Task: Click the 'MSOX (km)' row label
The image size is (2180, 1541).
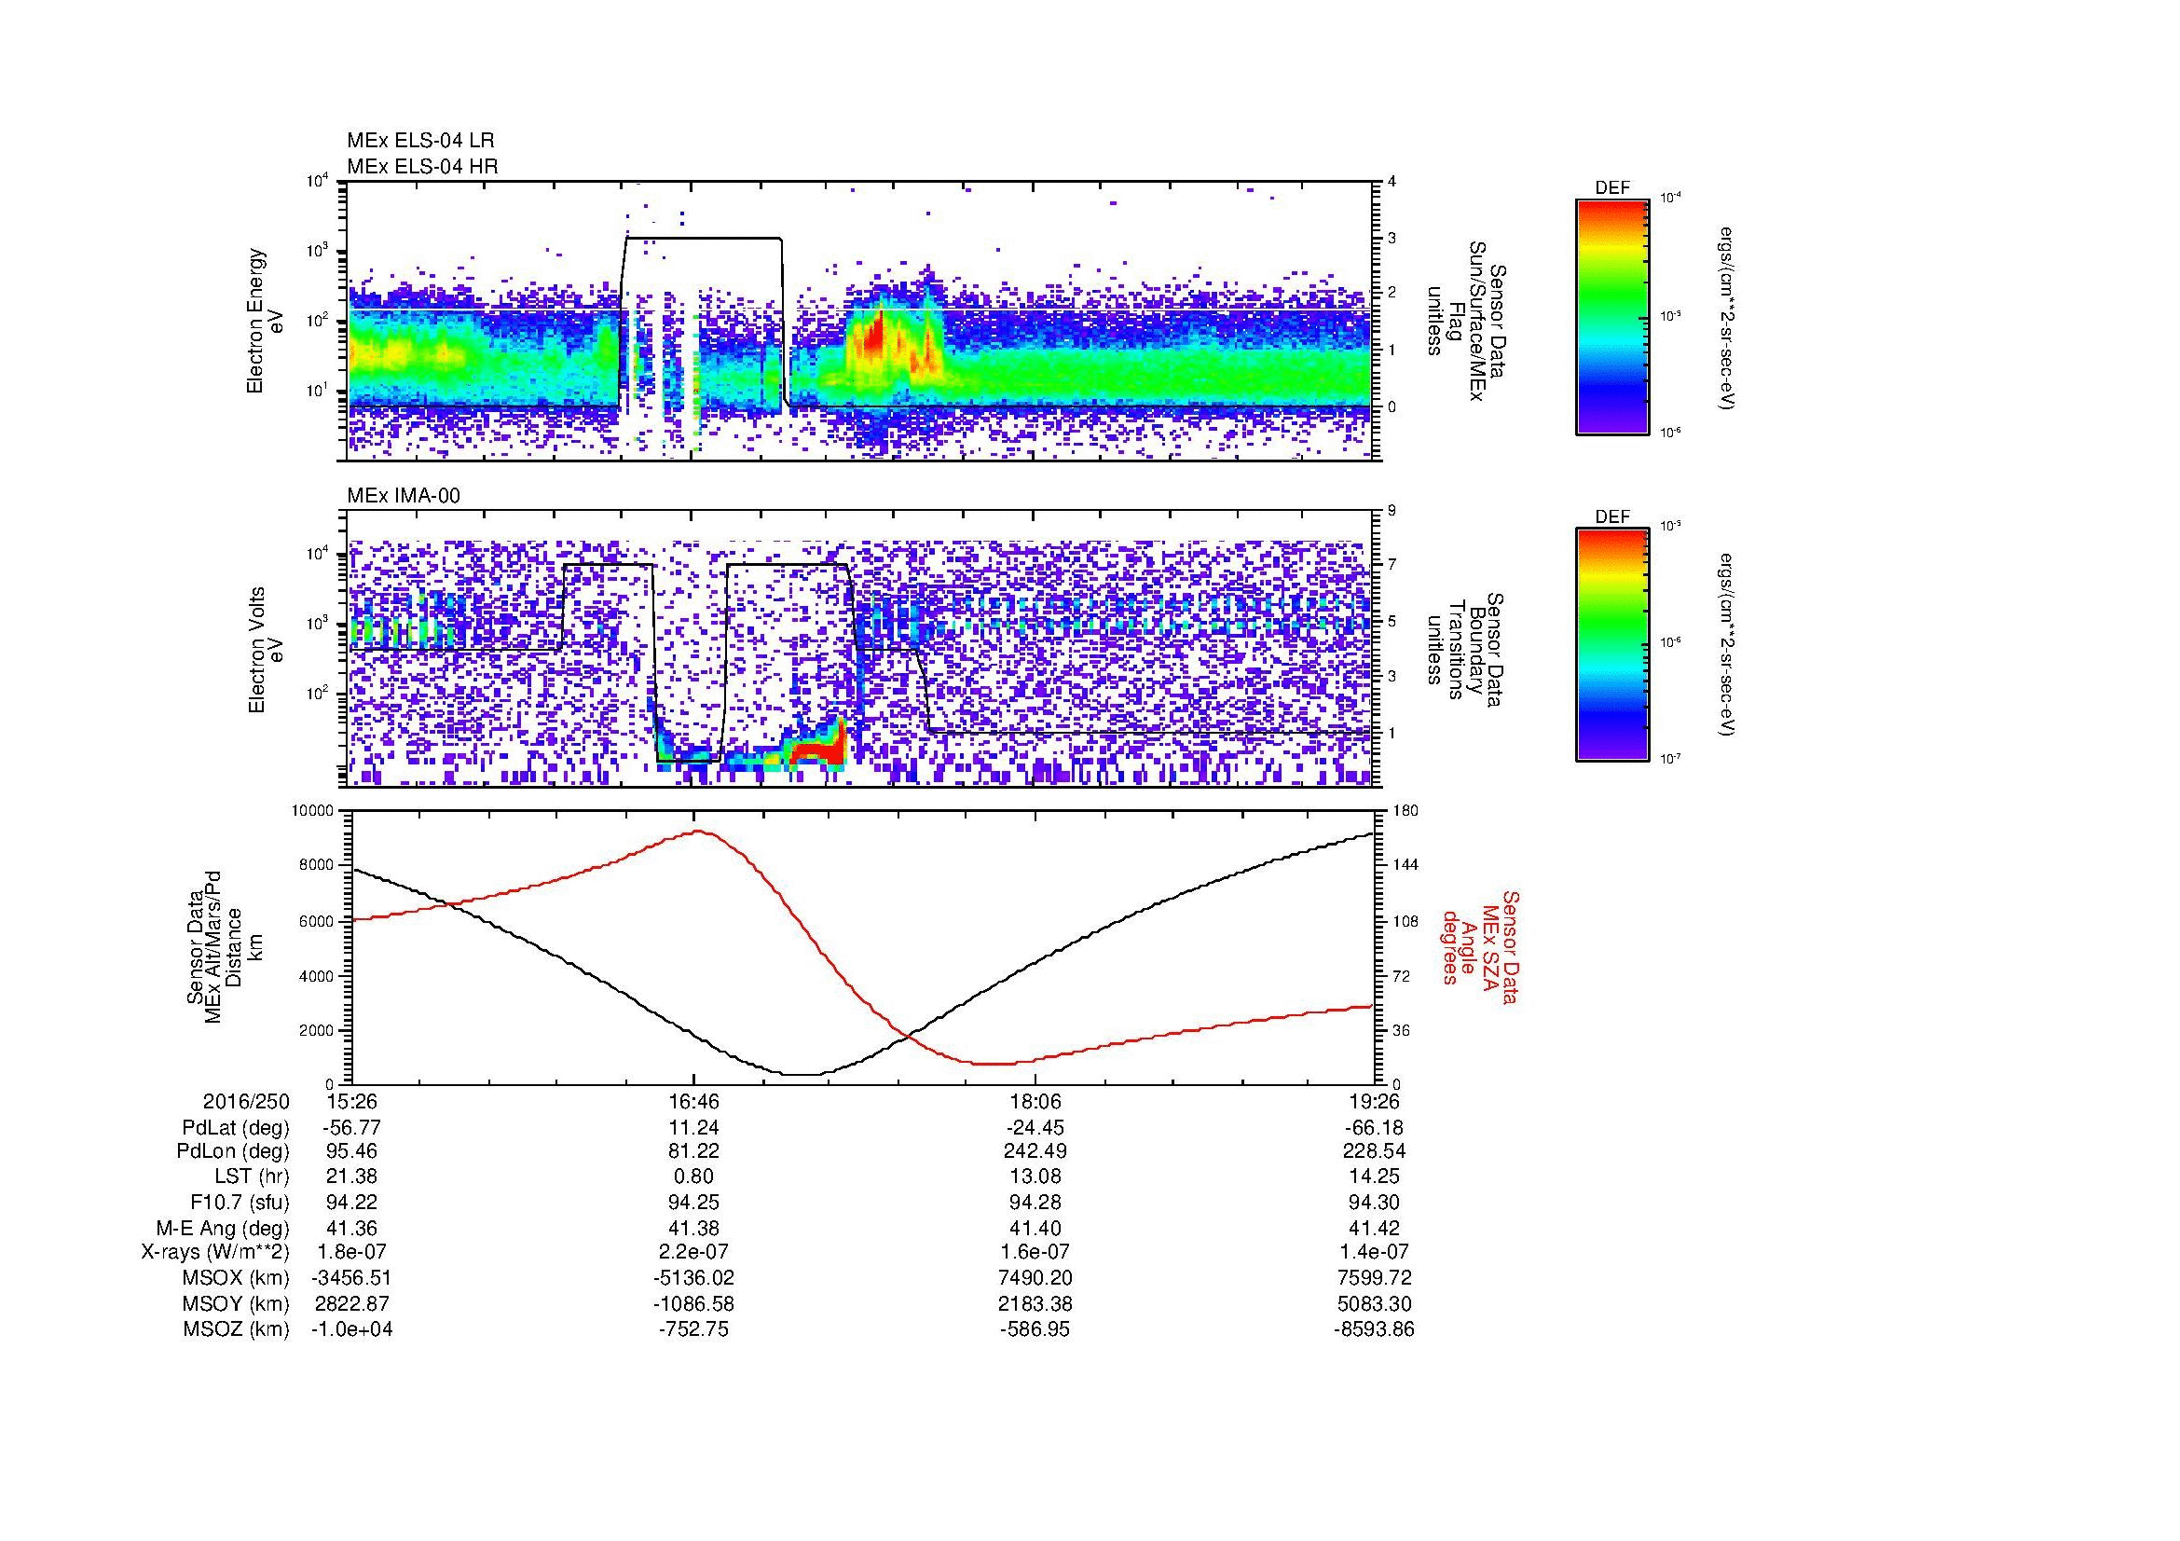Action: (237, 1278)
